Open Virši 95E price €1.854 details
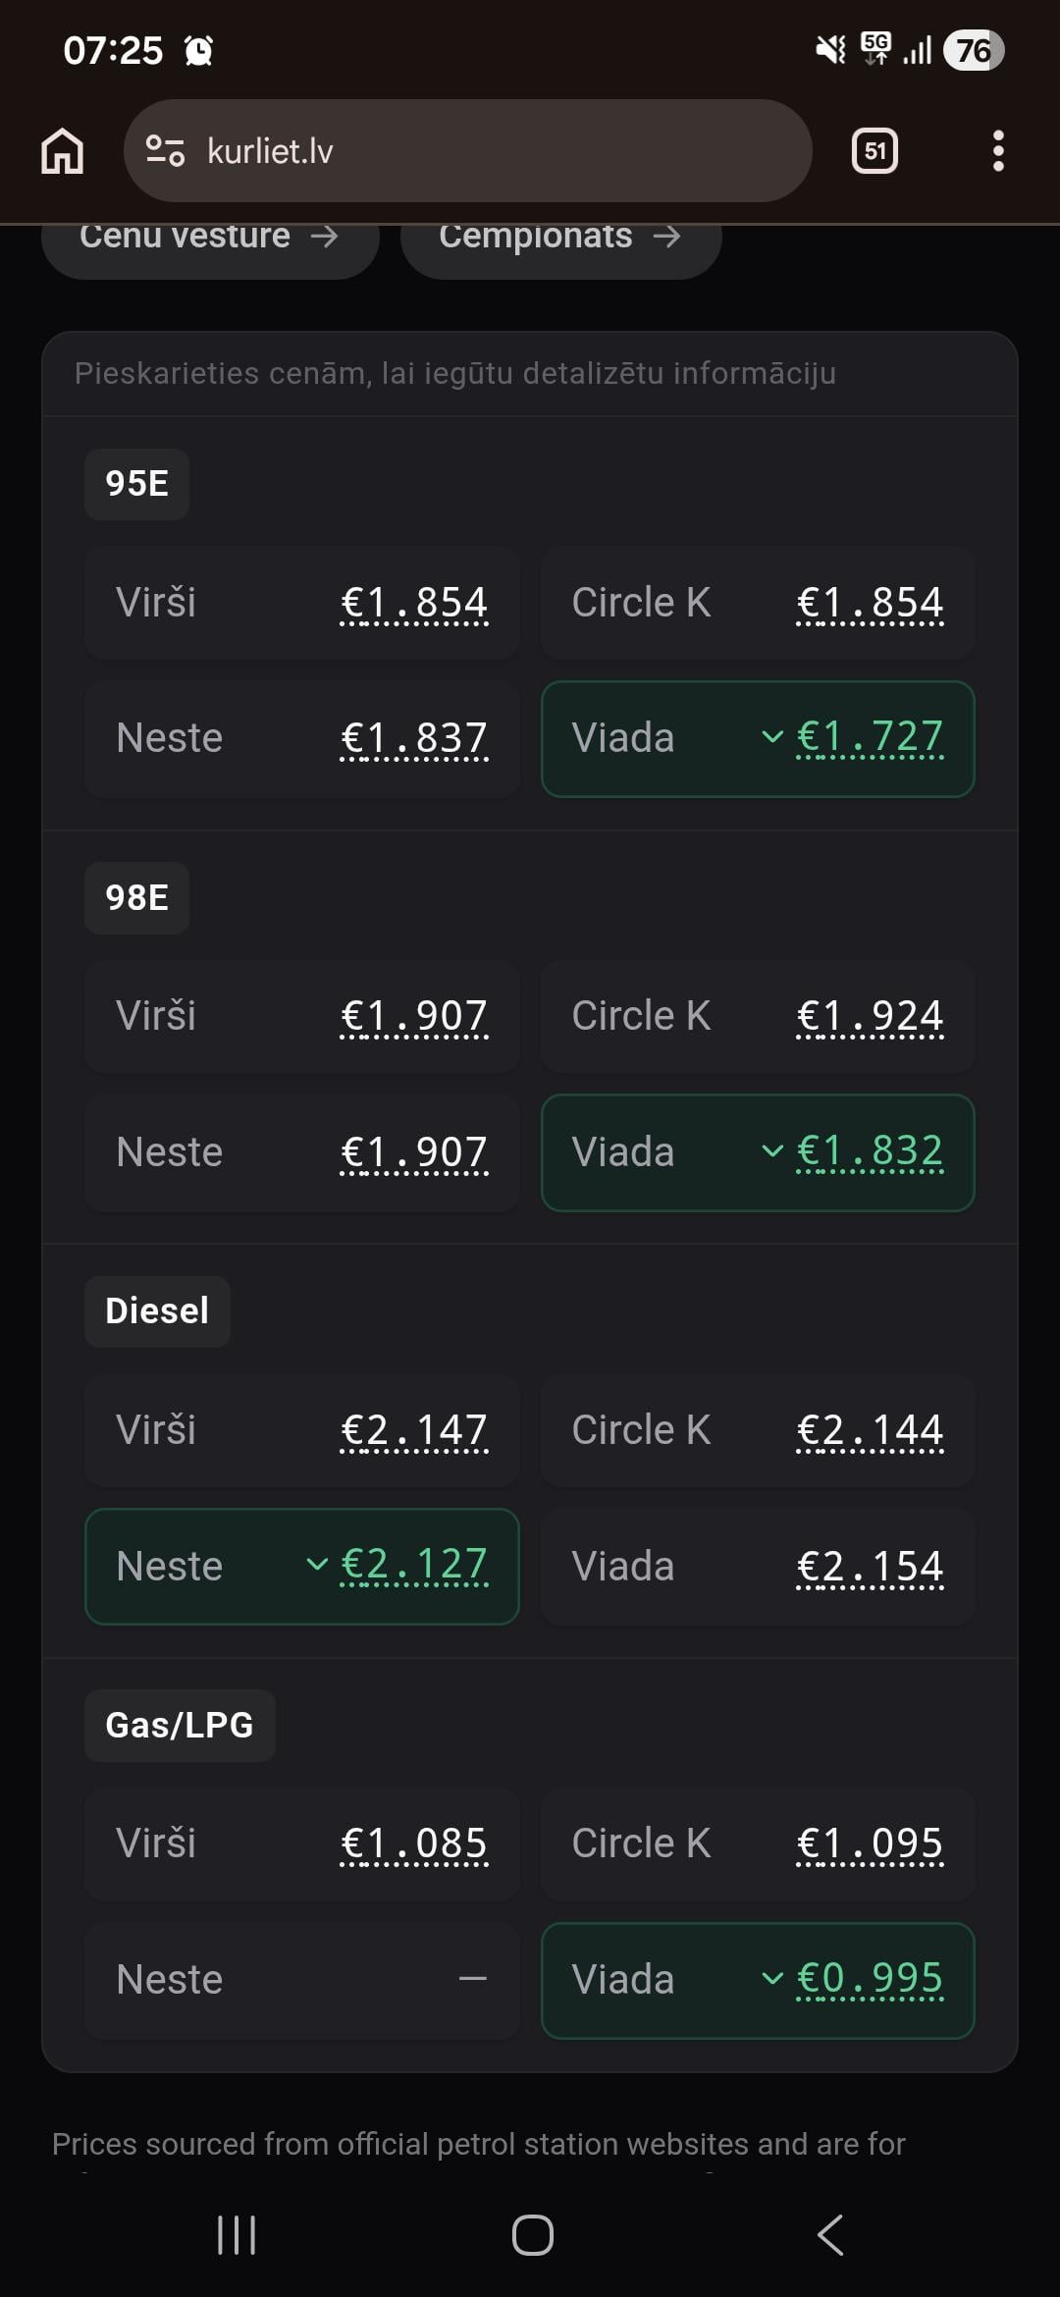 [x=413, y=603]
